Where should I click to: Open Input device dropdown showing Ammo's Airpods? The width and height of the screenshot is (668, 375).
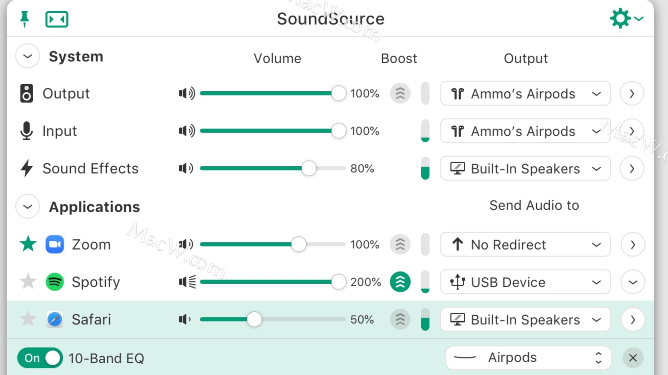coord(525,131)
